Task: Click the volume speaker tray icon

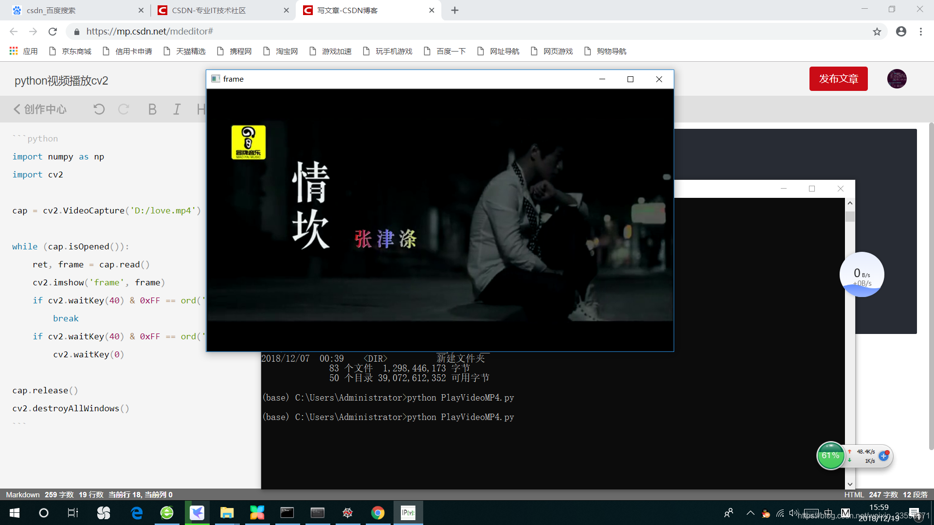Action: 794,513
